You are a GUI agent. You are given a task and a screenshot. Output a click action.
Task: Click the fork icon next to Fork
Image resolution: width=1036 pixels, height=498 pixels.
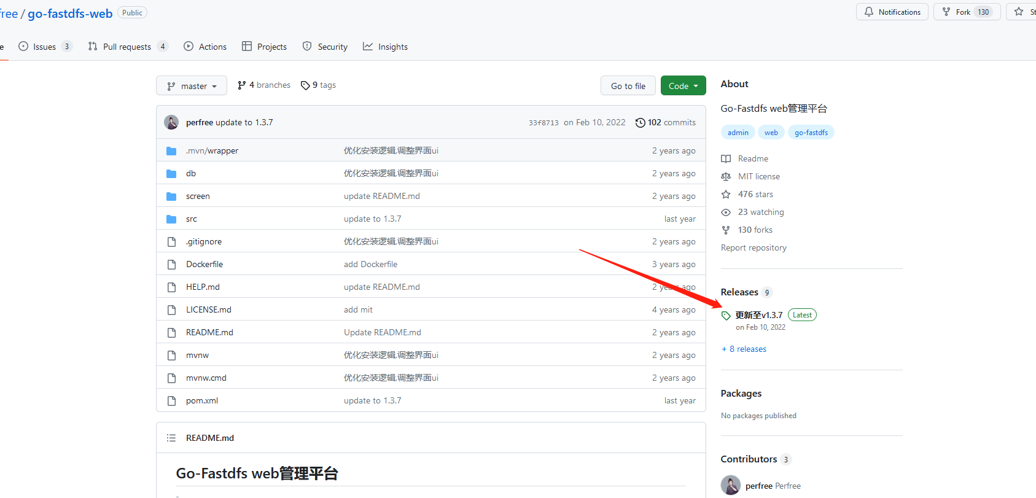click(946, 12)
